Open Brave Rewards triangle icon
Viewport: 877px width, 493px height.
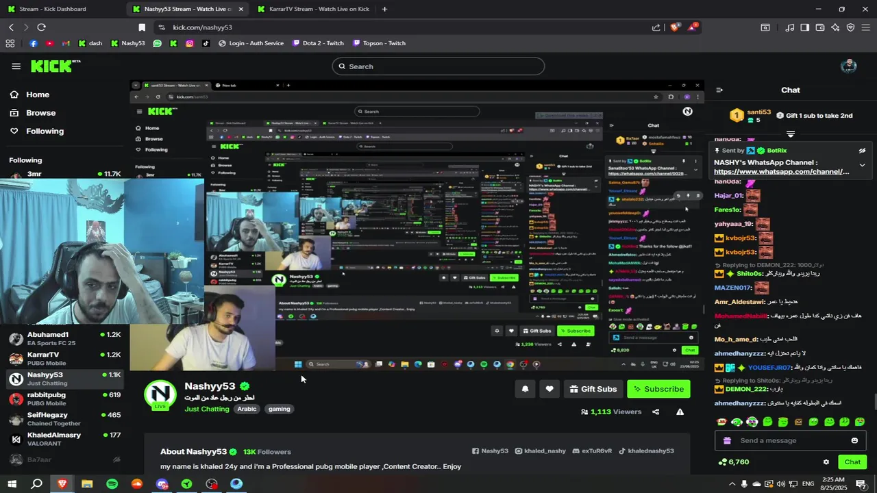tap(692, 27)
